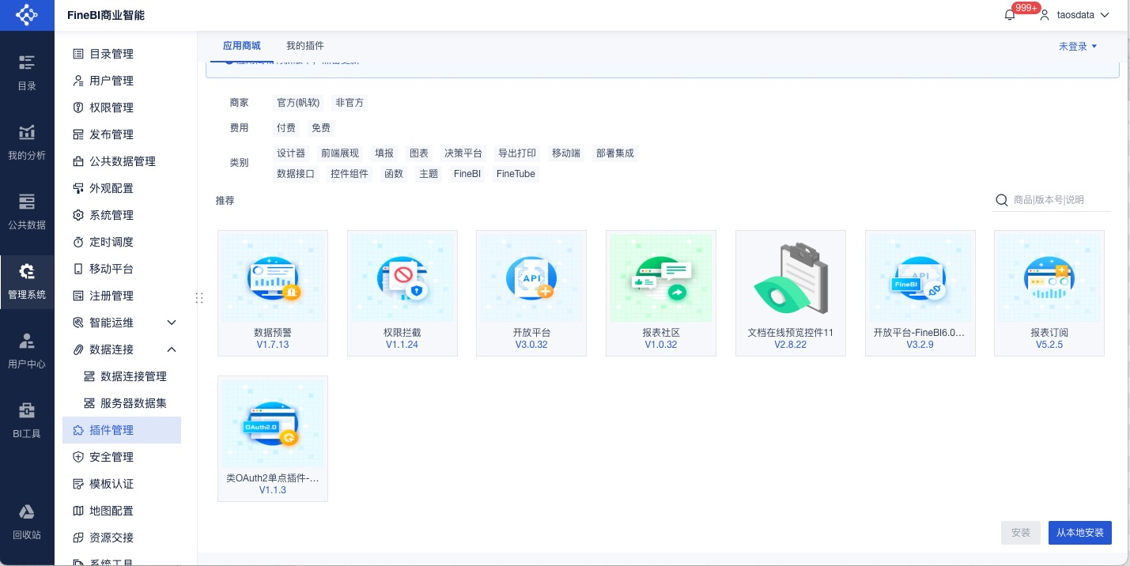The height and width of the screenshot is (566, 1130).
Task: Filter by 官方(帆软) merchant
Action: (x=297, y=103)
